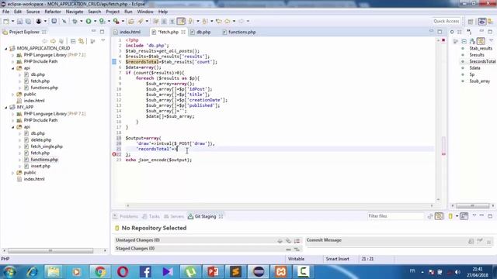Select the PHP perspective icon

click(x=481, y=22)
